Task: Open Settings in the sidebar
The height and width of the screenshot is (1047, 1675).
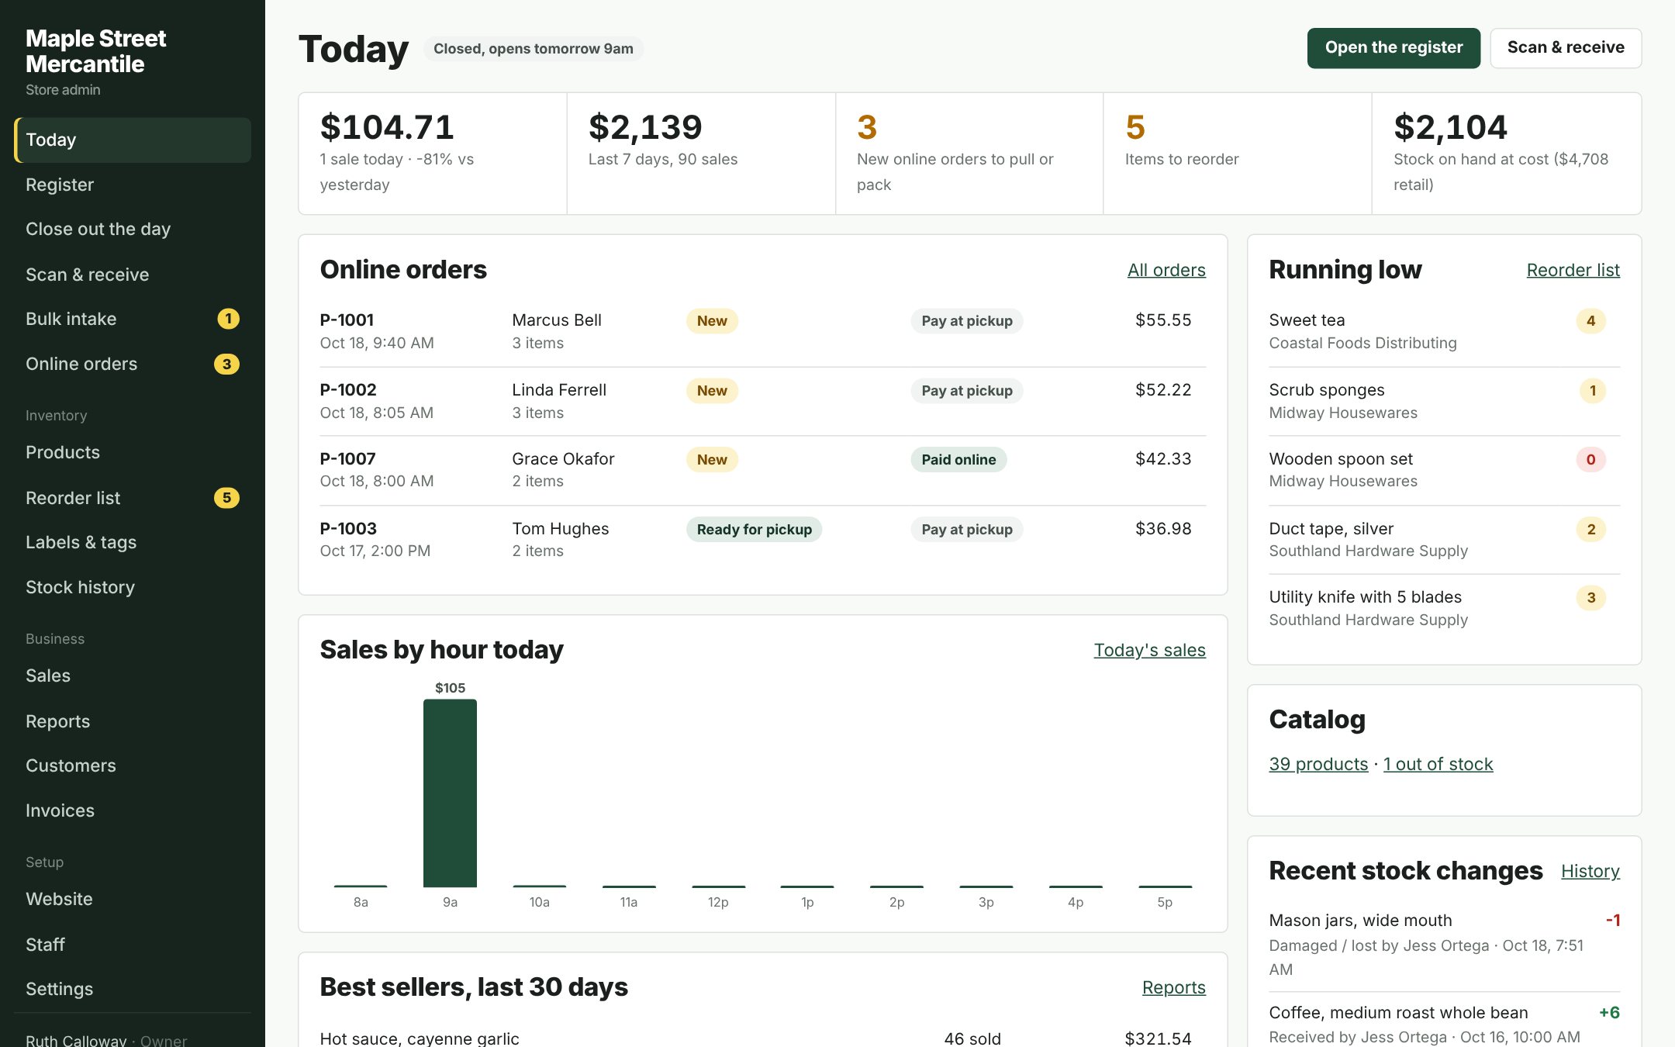Action: (x=133, y=989)
